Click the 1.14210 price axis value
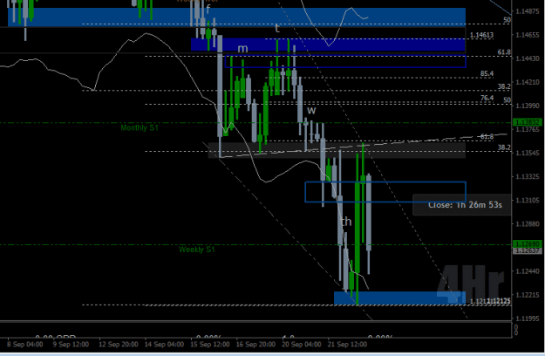545x356 pixels. click(x=528, y=82)
